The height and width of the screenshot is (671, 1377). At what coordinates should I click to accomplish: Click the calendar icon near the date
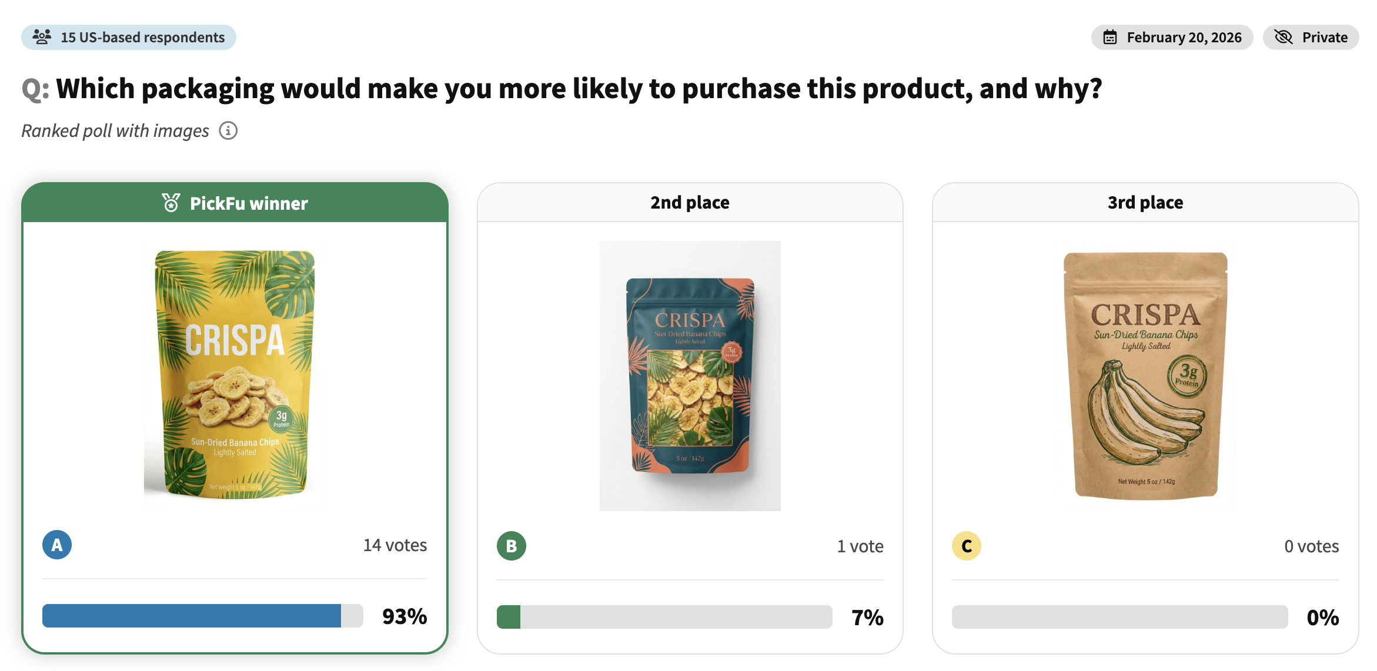pos(1109,38)
